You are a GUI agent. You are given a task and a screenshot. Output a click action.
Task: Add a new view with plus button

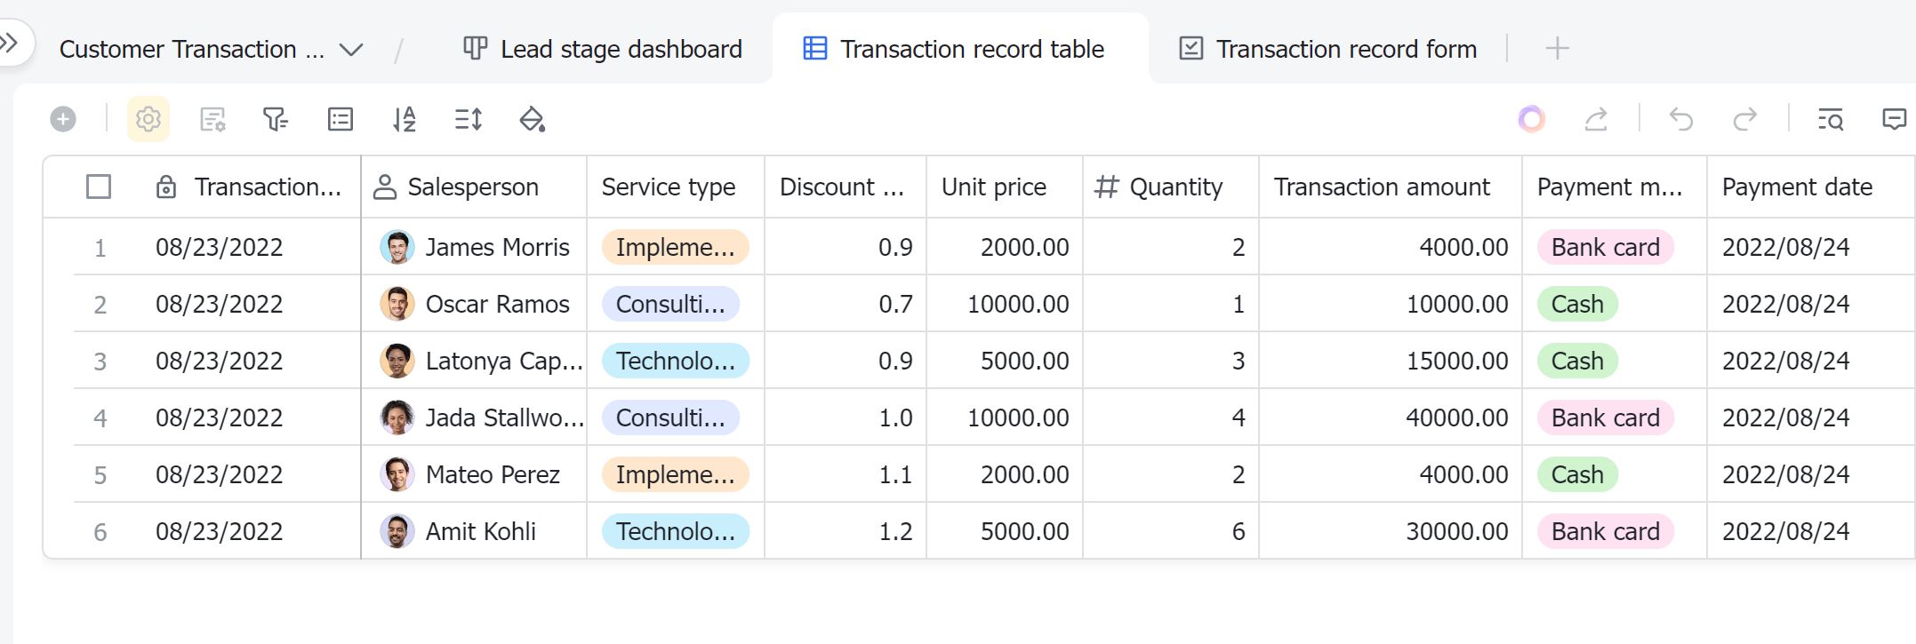1557,48
